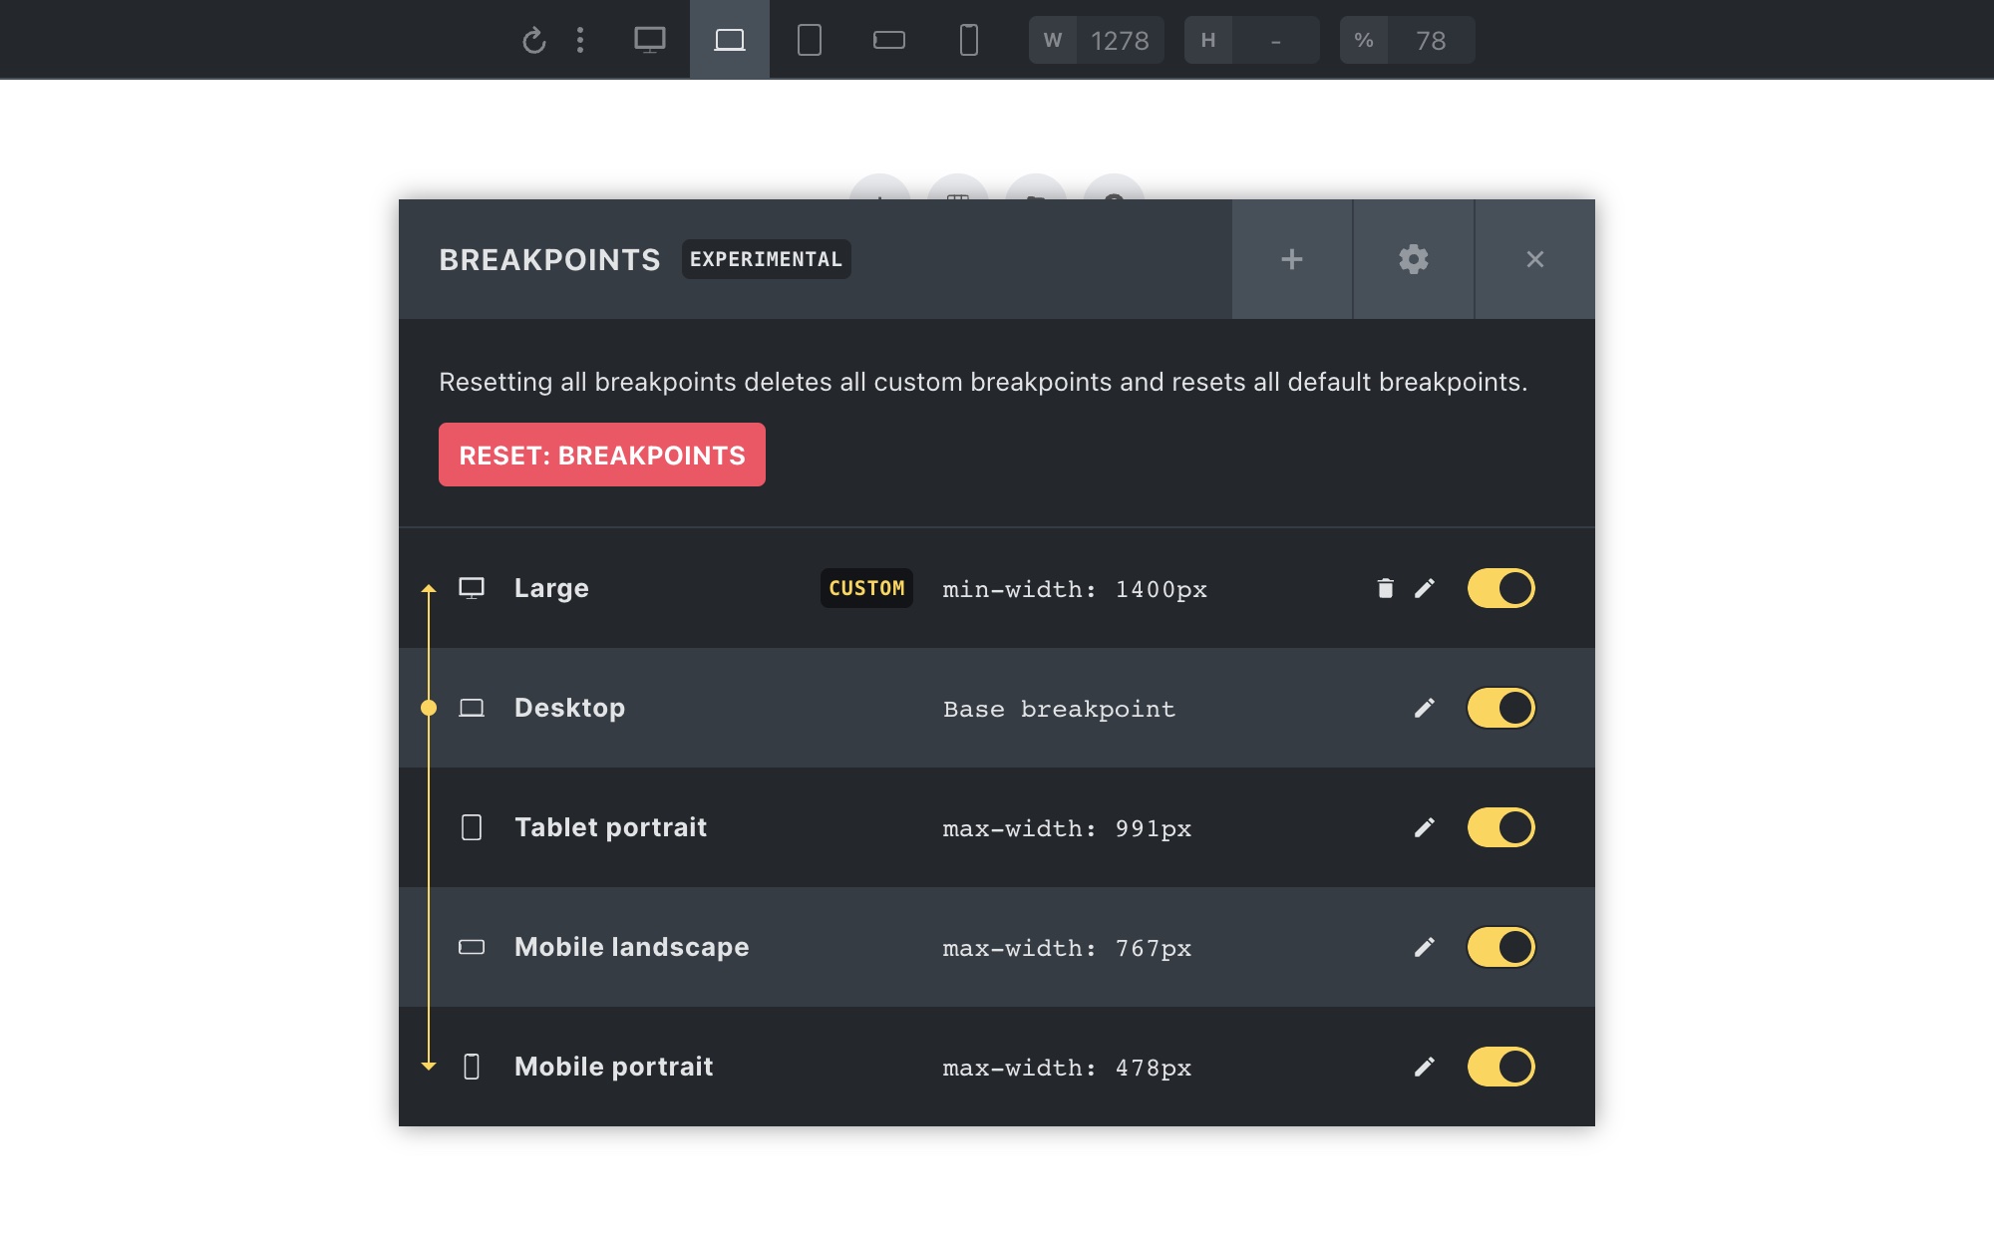The image size is (1994, 1236).
Task: Switch to mobile portrait preview
Action: (x=969, y=40)
